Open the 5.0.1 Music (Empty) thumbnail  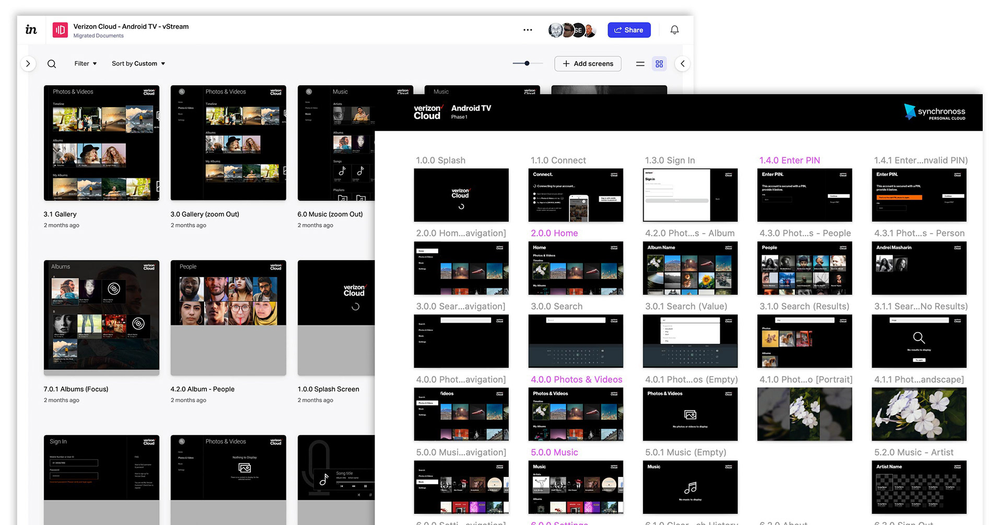click(x=690, y=487)
